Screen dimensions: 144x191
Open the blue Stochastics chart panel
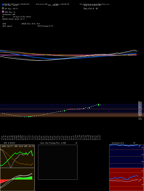pos(126,156)
